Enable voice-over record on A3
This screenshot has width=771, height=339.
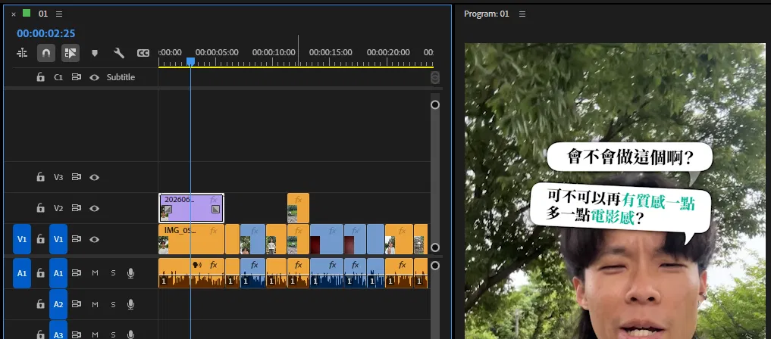pyautogui.click(x=131, y=334)
